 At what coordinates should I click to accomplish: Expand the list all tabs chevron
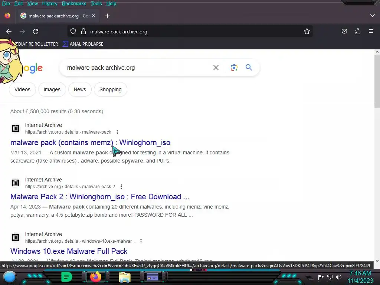point(373,16)
